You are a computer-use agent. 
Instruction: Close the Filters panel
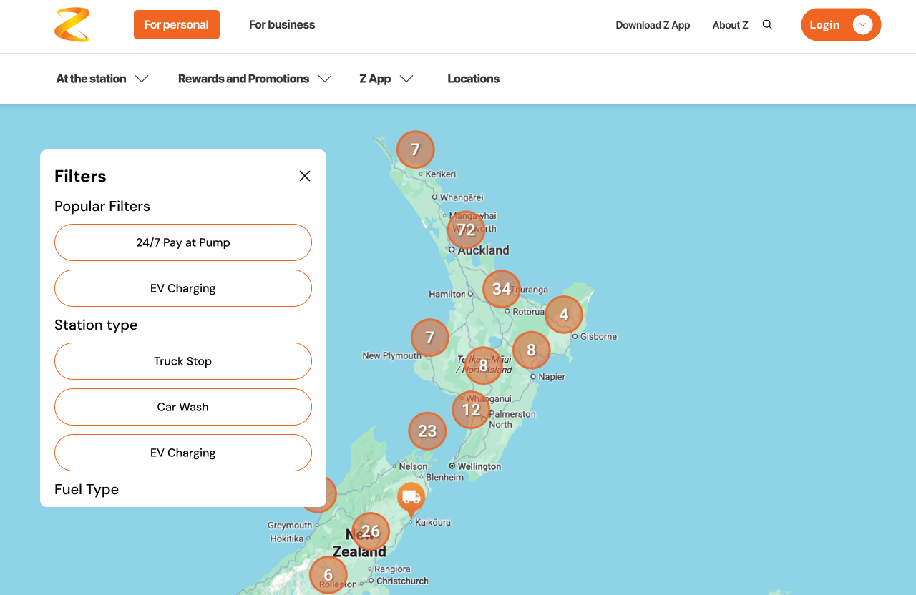coord(305,176)
